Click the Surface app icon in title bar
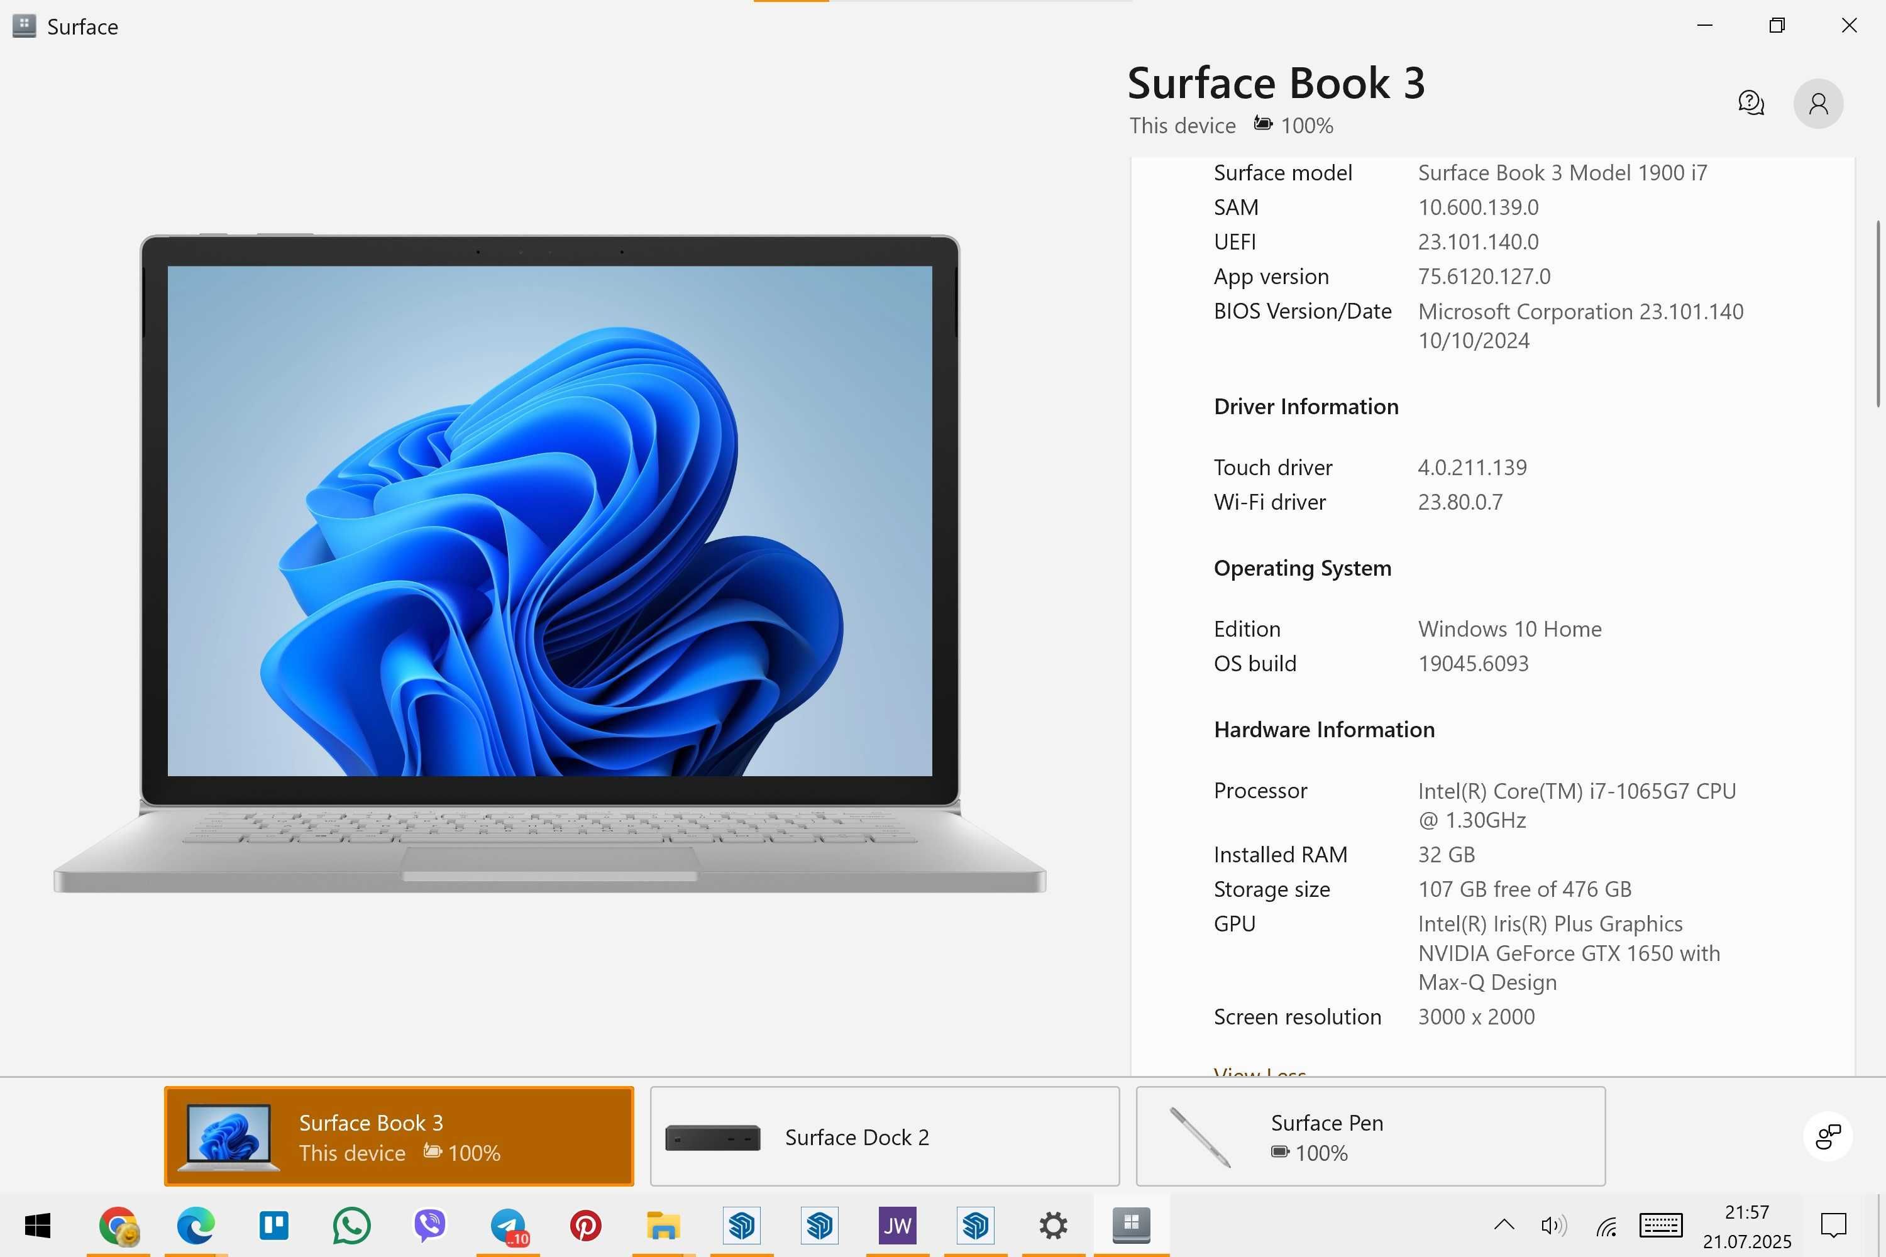1886x1257 pixels. point(24,26)
